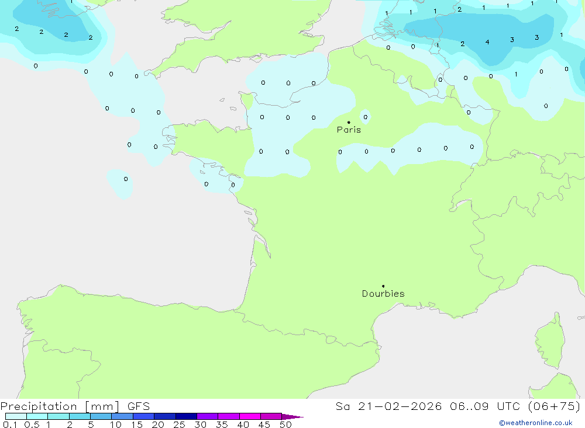Pick the 0.5–1 mm legend swatch
Viewport: 585px width, 428px height.
(x=37, y=416)
